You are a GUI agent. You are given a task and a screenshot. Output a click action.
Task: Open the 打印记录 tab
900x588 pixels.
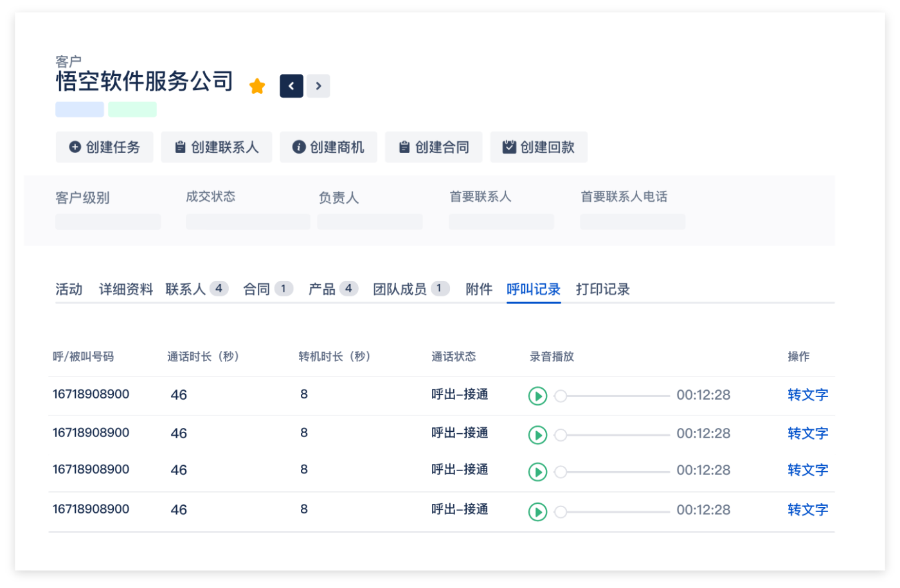pyautogui.click(x=602, y=289)
